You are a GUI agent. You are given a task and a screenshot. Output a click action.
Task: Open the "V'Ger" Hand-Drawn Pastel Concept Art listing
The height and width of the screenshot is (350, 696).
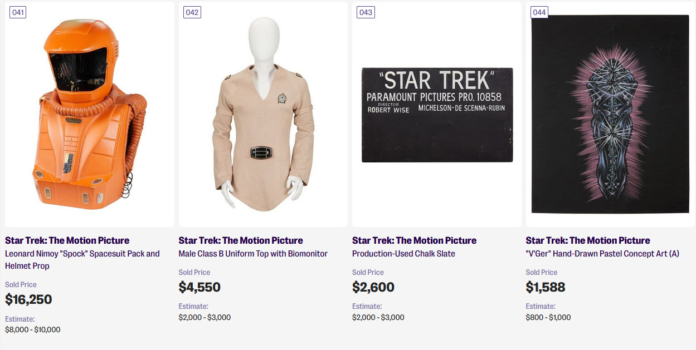click(x=602, y=254)
